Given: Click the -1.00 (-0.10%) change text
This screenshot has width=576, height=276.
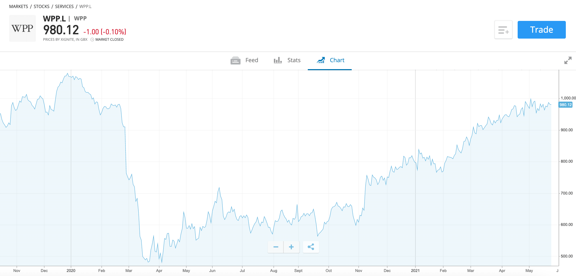Looking at the screenshot, I should [105, 32].
